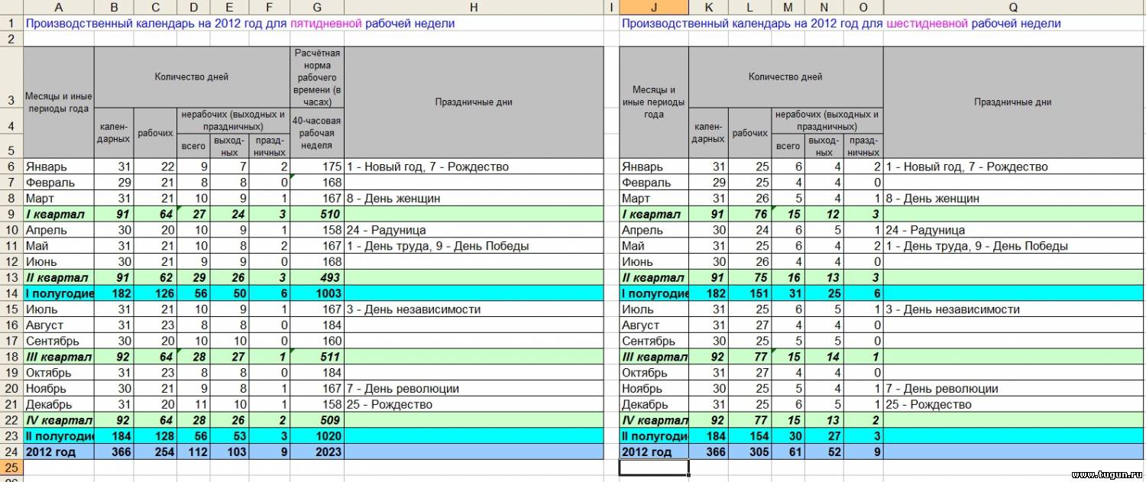Click the title mentioning 'пятидневной' work week
The width and height of the screenshot is (1146, 482).
240,23
